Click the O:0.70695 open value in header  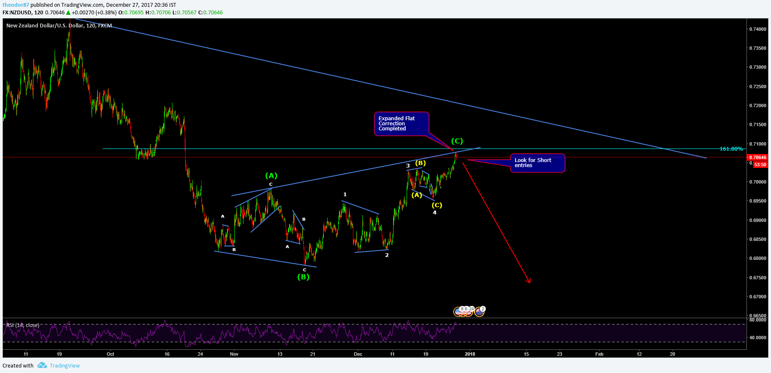click(131, 13)
